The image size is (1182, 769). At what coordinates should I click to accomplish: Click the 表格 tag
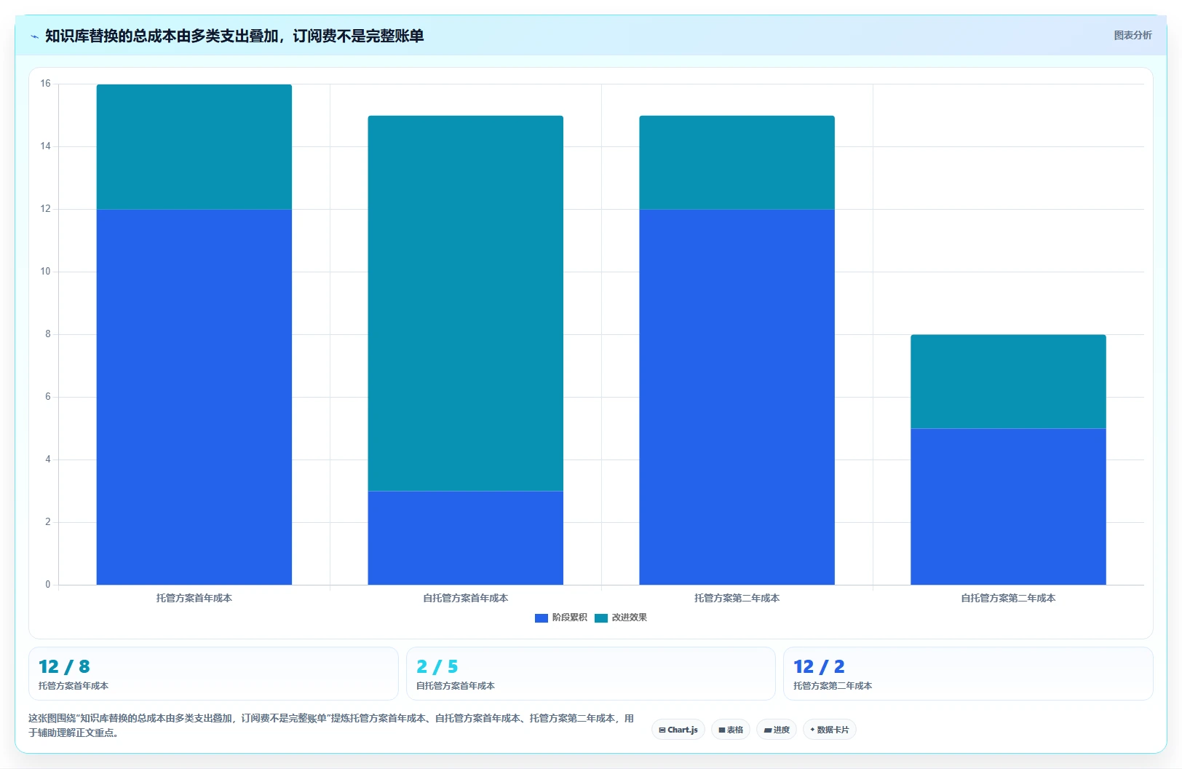[731, 730]
